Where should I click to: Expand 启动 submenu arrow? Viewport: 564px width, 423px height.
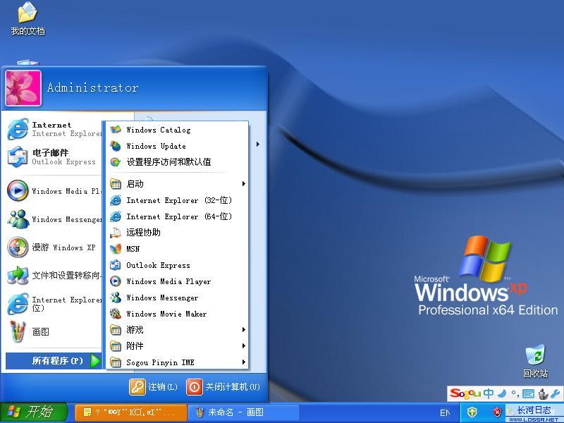pos(244,184)
